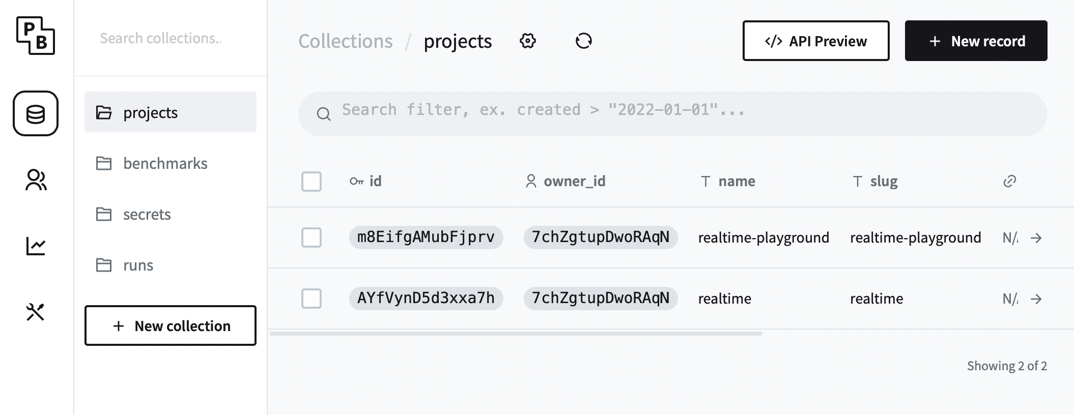The width and height of the screenshot is (1074, 415).
Task: Open the secrets collection
Action: 171,214
